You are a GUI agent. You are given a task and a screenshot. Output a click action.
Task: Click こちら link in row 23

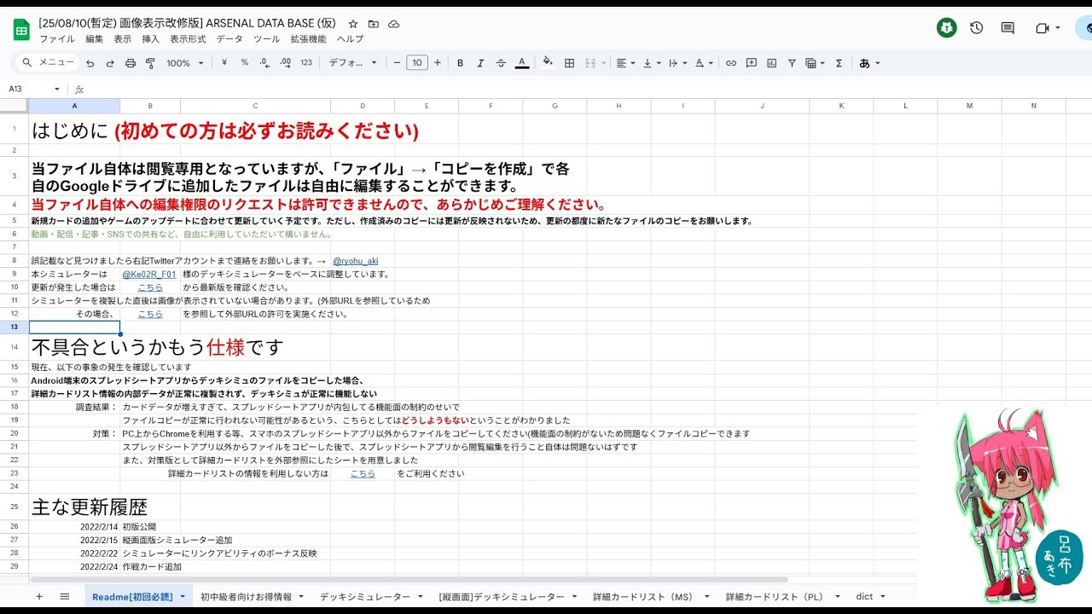tap(363, 473)
